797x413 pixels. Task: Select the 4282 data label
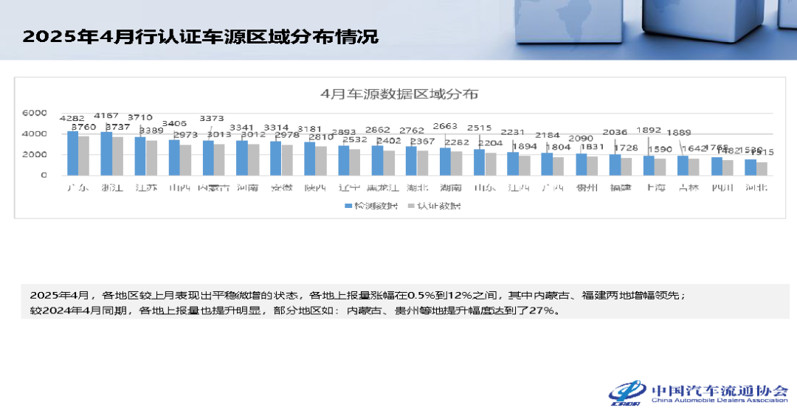coord(72,118)
